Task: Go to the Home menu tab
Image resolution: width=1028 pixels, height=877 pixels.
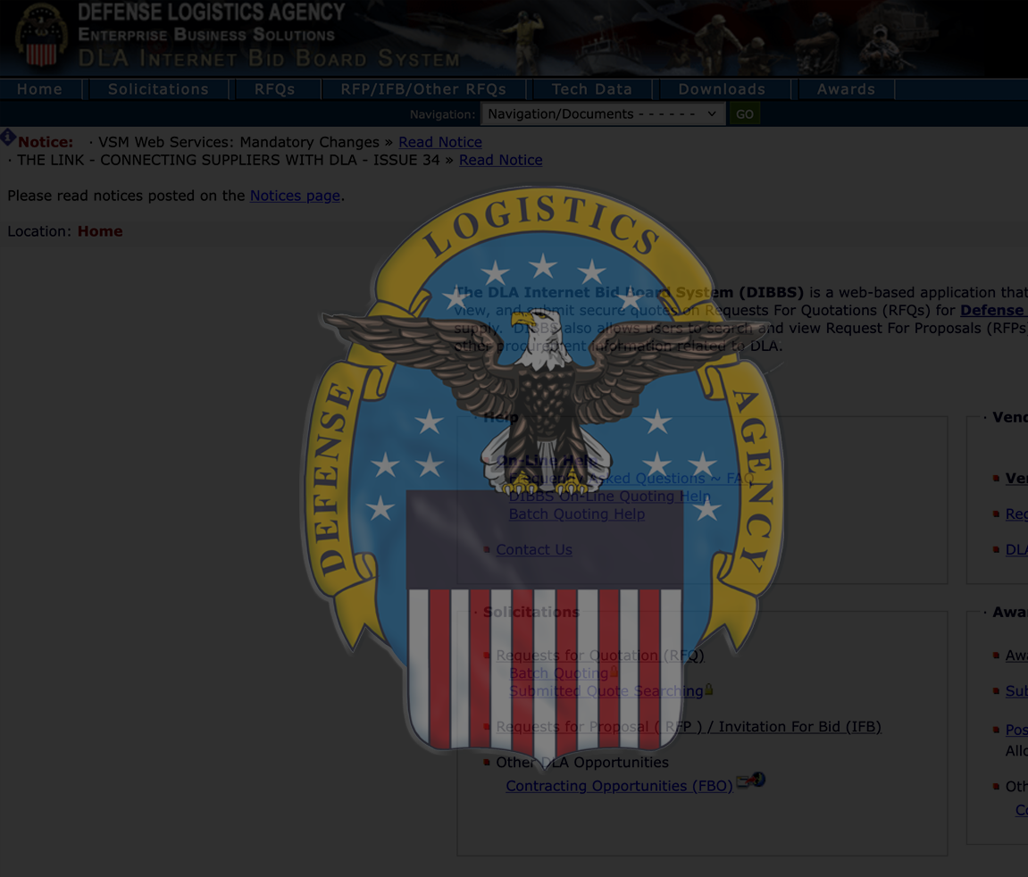Action: point(40,89)
